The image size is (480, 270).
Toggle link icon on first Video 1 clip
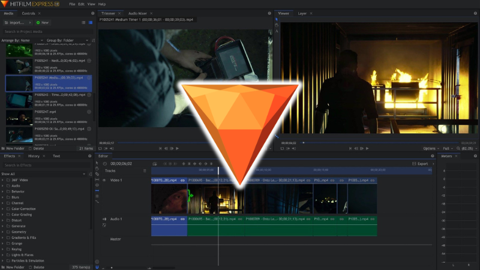click(183, 181)
